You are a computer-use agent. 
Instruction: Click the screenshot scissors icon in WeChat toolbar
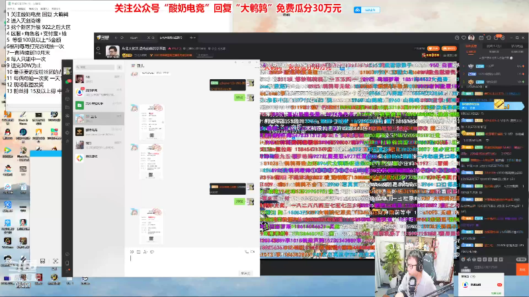coord(145,252)
